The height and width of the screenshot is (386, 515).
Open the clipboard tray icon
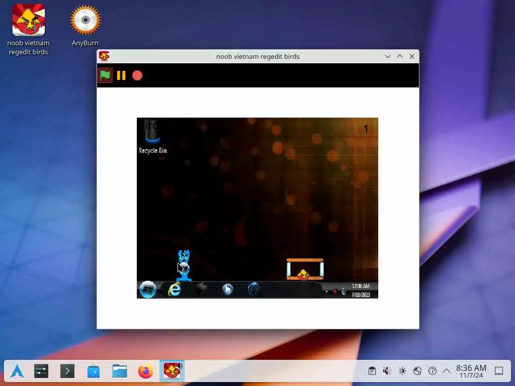(372, 371)
